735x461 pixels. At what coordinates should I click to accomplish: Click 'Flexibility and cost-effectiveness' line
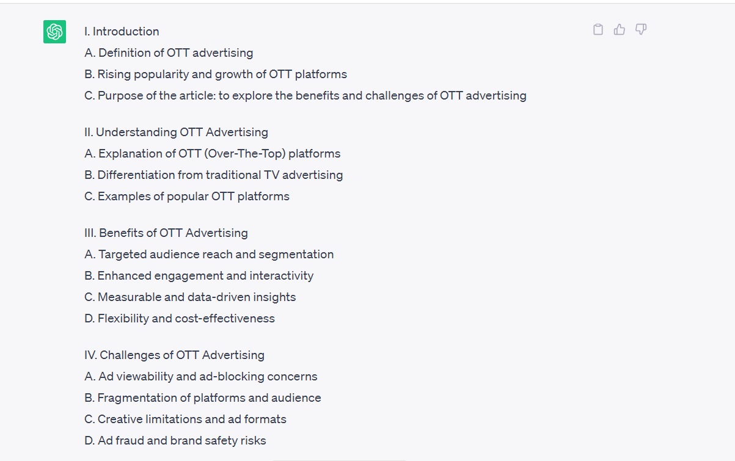click(x=180, y=319)
